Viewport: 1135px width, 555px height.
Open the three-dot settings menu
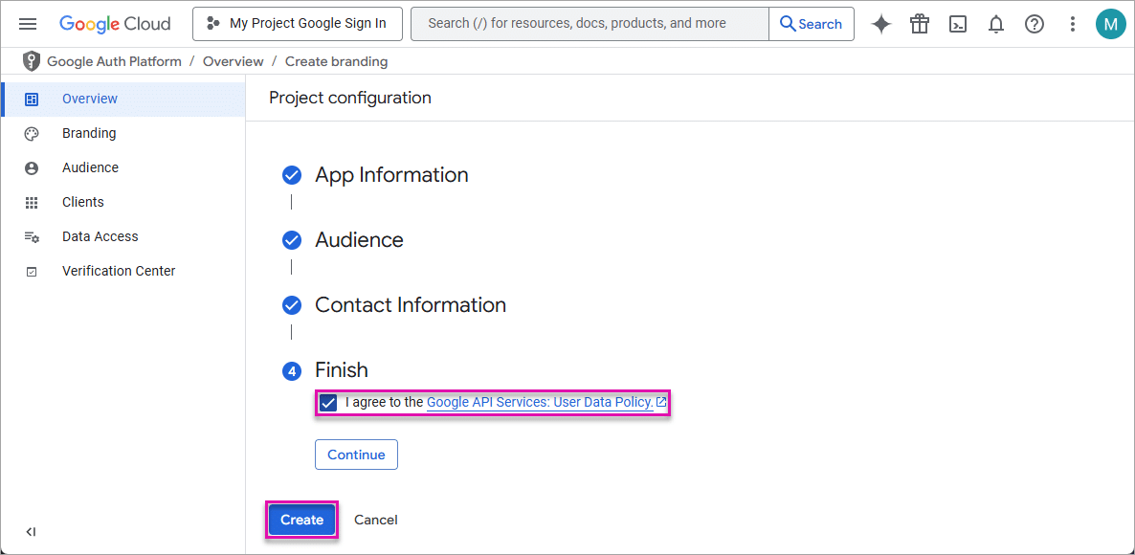[x=1073, y=24]
